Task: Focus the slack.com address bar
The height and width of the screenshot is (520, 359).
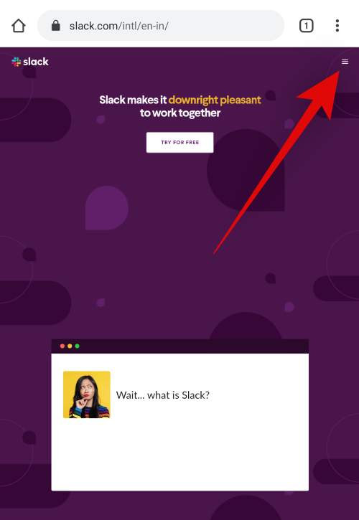Action: point(161,26)
